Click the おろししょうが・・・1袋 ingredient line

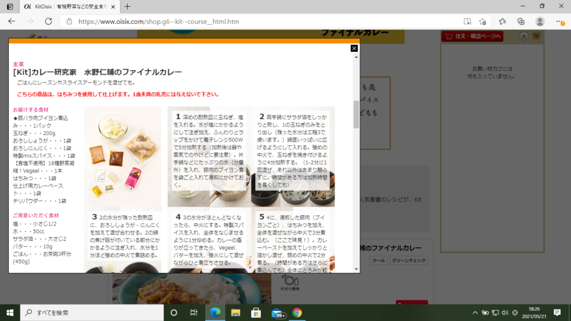(42, 140)
